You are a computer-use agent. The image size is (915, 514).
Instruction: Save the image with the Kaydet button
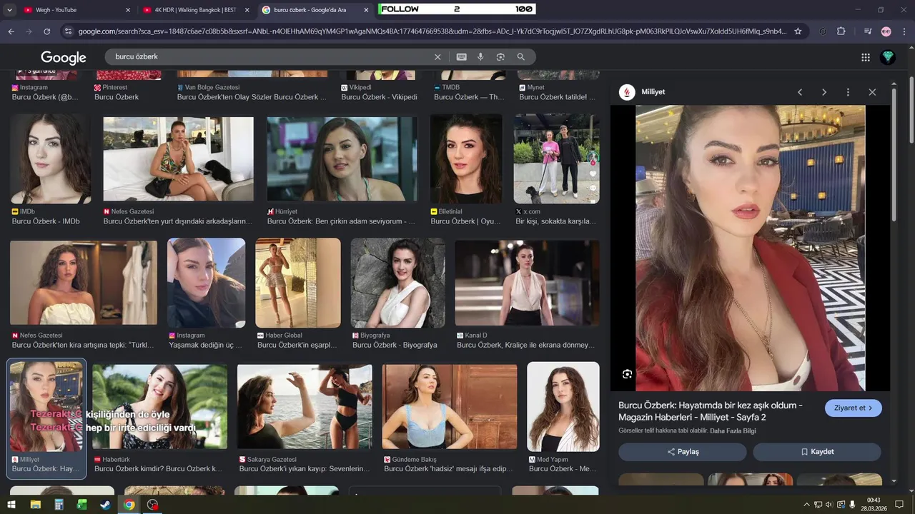pos(817,452)
